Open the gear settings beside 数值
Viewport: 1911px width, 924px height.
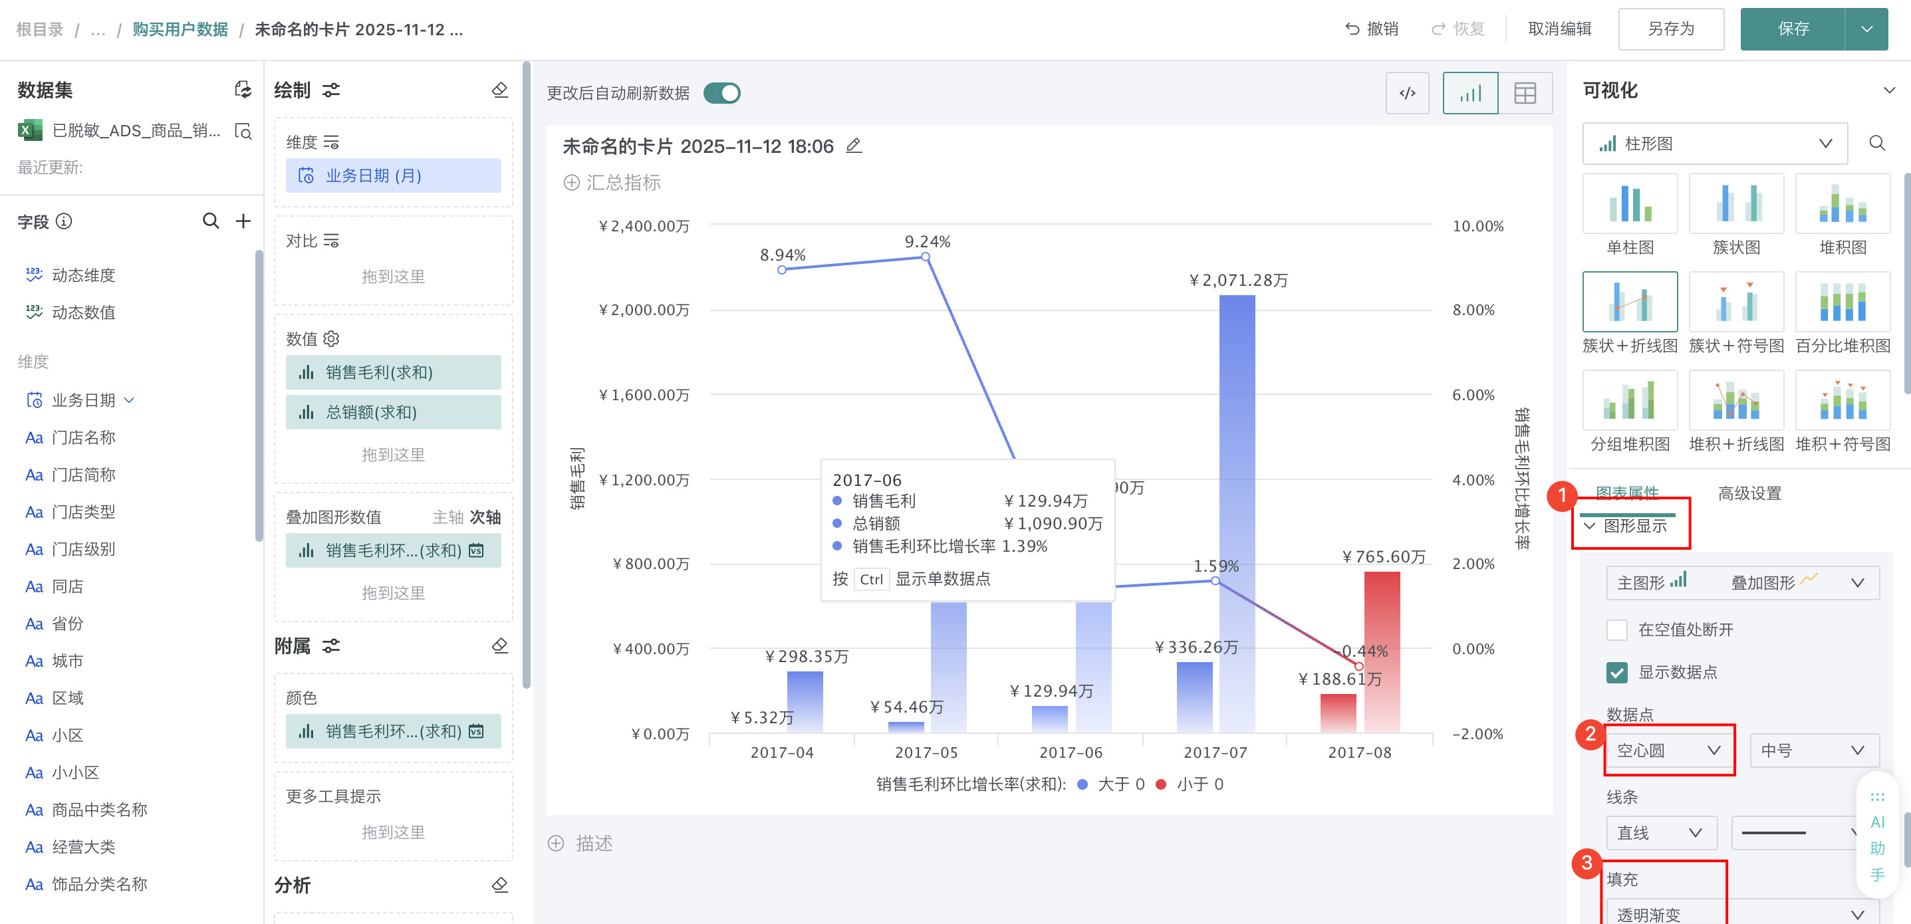tap(332, 339)
